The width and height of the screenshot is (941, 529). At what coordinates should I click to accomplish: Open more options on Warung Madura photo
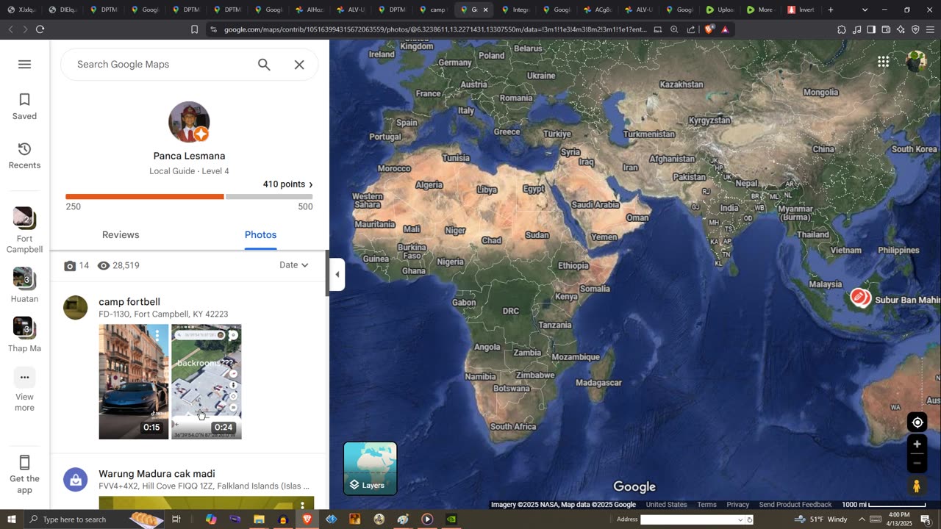click(x=302, y=505)
